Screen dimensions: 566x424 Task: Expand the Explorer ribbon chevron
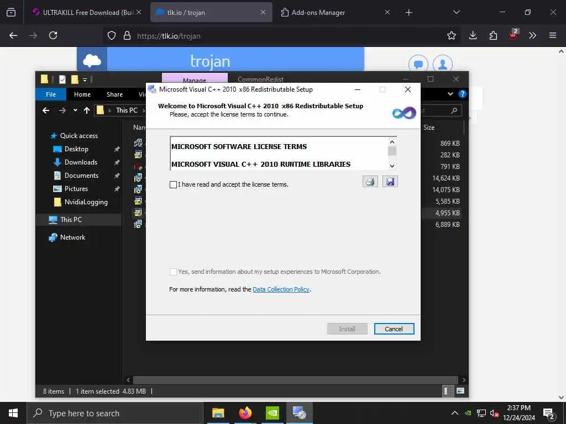450,94
